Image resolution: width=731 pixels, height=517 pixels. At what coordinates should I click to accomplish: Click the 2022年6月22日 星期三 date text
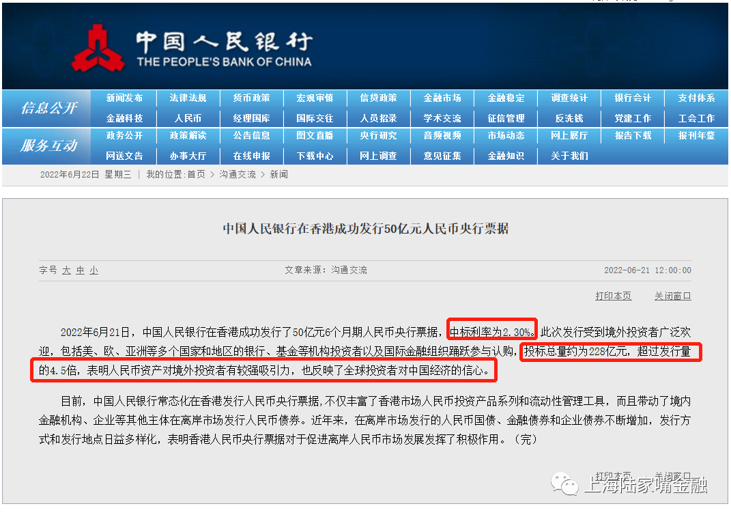point(86,175)
